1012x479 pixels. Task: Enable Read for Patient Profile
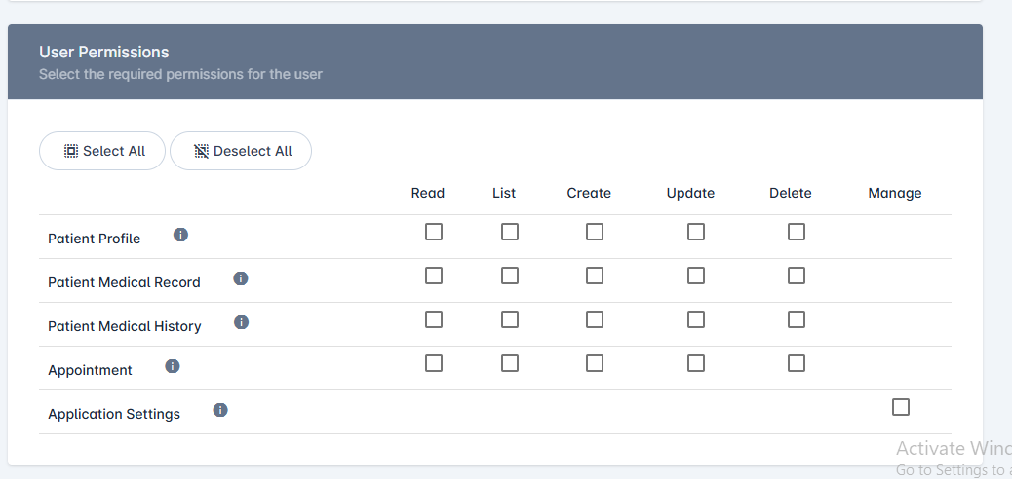(434, 232)
